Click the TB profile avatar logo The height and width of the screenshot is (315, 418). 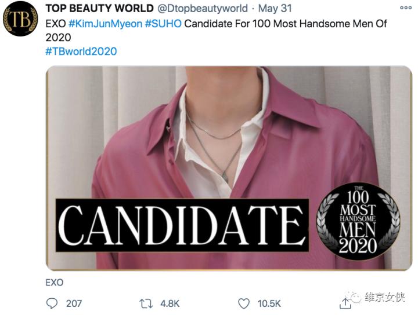pos(20,19)
